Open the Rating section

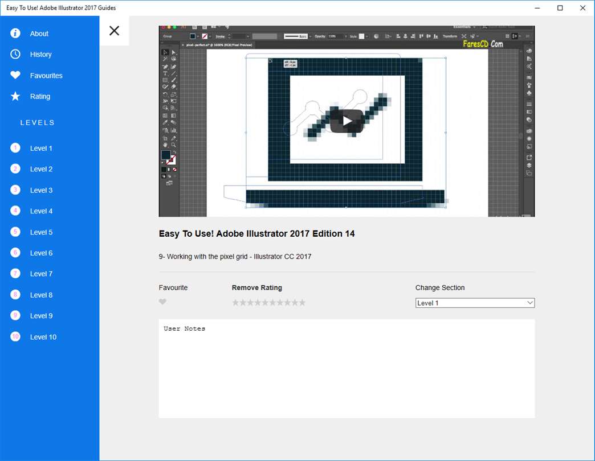(40, 96)
